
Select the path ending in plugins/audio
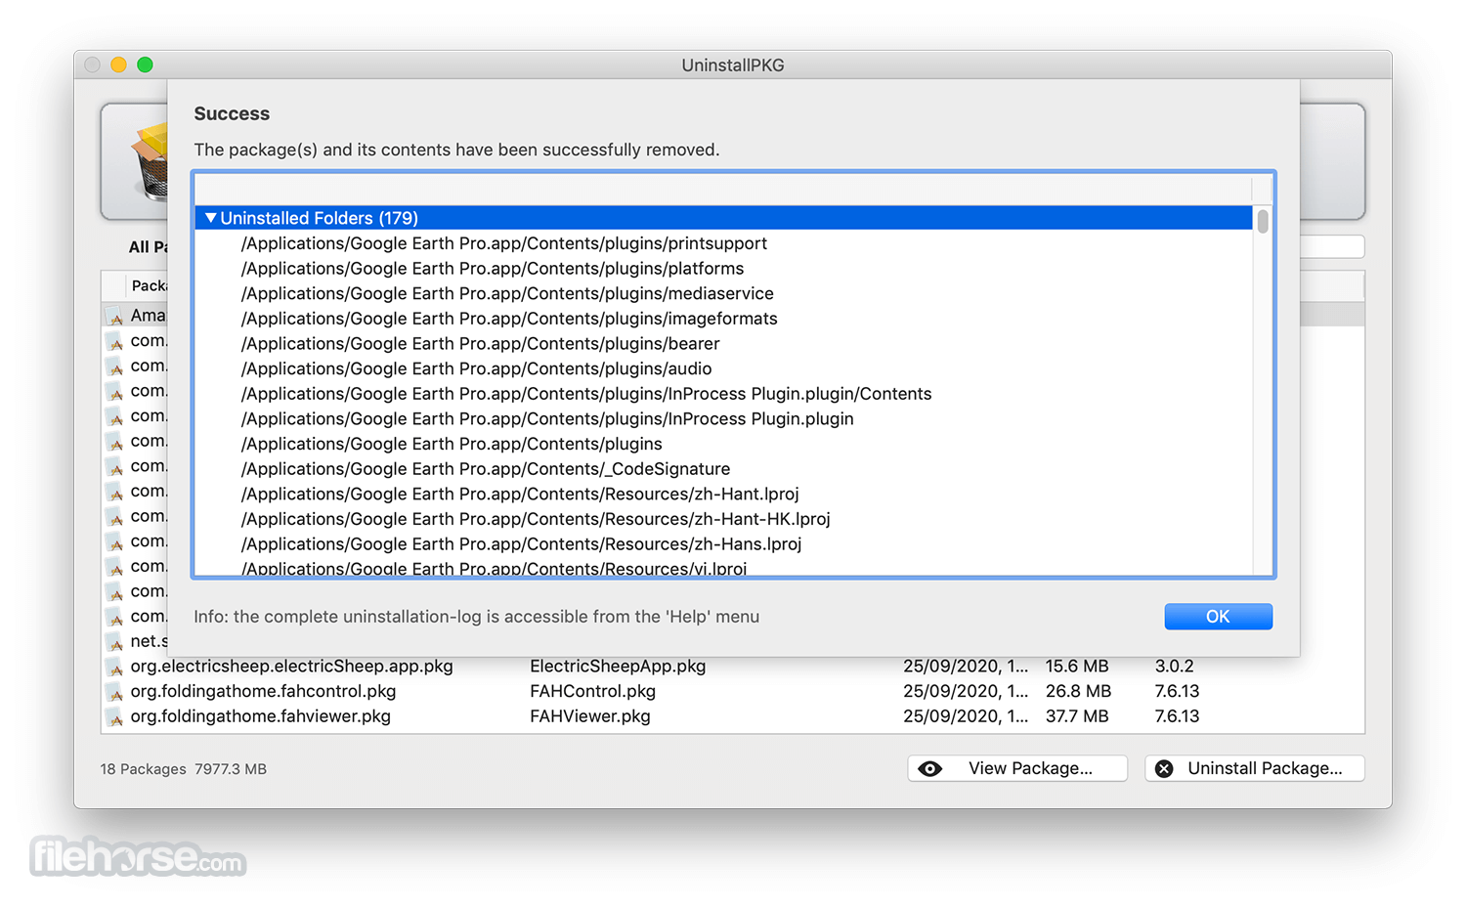point(476,369)
